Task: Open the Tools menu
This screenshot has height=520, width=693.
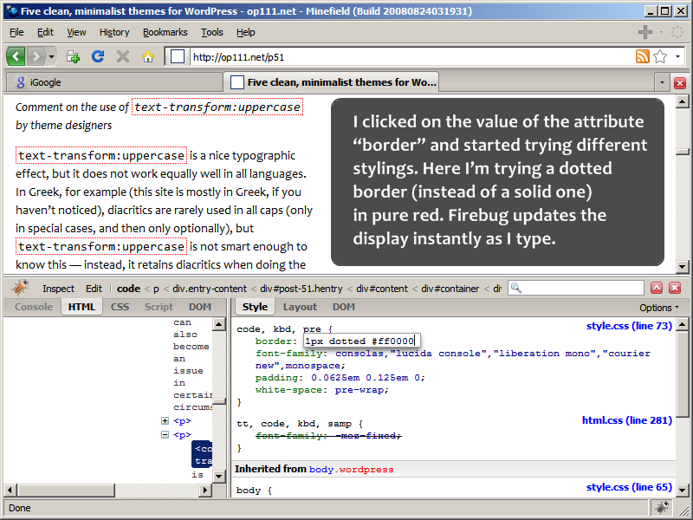Action: click(211, 32)
